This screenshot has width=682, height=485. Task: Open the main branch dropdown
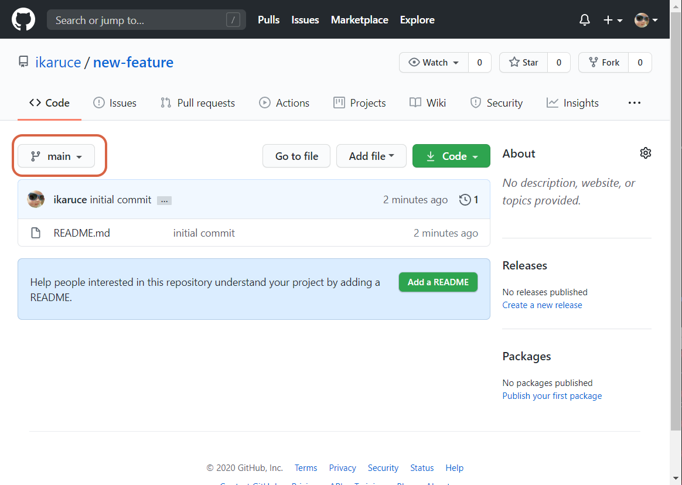coord(56,156)
